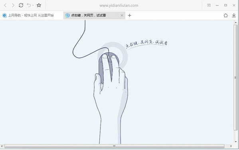The image size is (239, 150).
Task: Click the horizontal scrollbar right arrow
Action: click(x=231, y=146)
